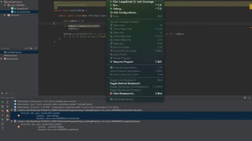Click the yellow warning marker in editor stripe
This screenshot has height=141, width=252.
click(x=250, y=7)
